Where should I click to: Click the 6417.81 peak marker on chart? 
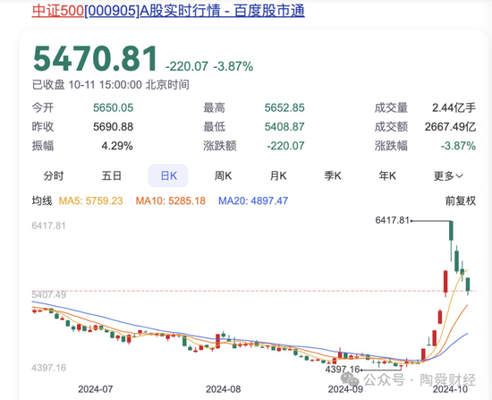tap(392, 220)
